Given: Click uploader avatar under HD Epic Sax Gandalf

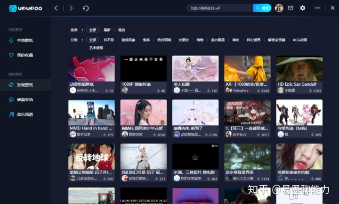Looking at the screenshot, I should (x=281, y=90).
